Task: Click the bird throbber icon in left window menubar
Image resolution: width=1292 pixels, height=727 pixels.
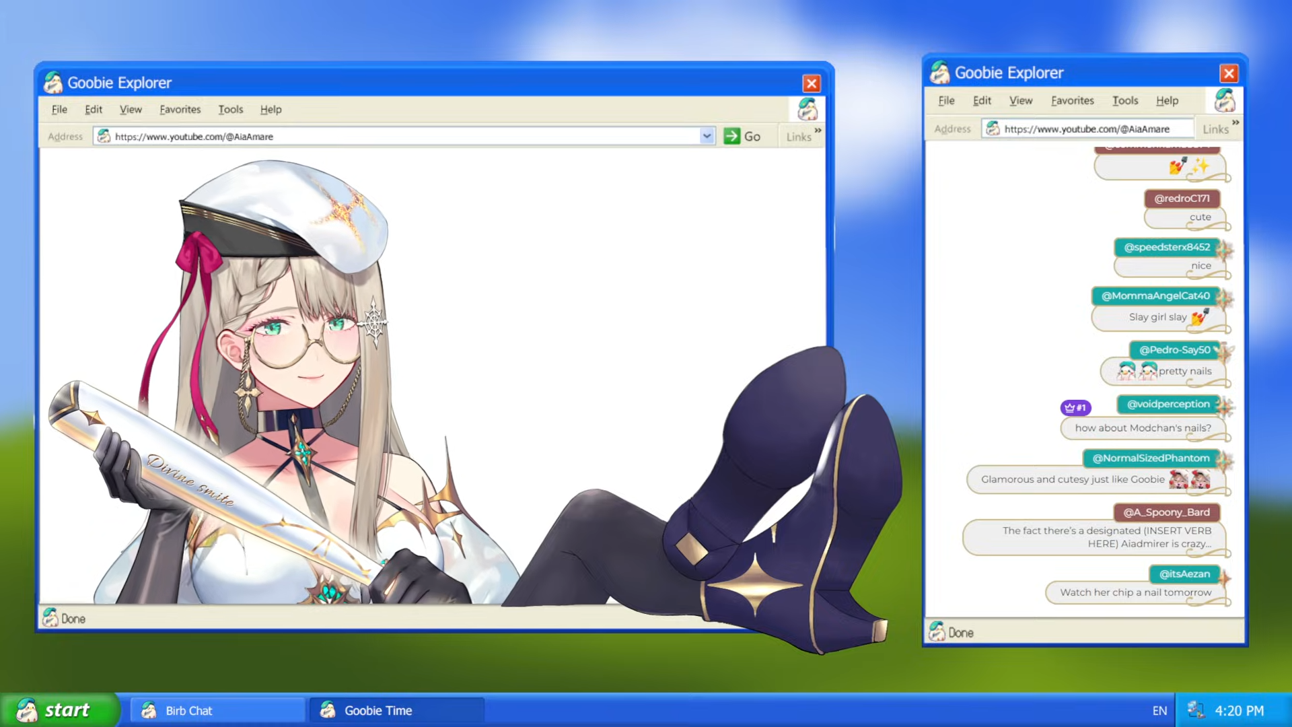Action: pos(808,109)
